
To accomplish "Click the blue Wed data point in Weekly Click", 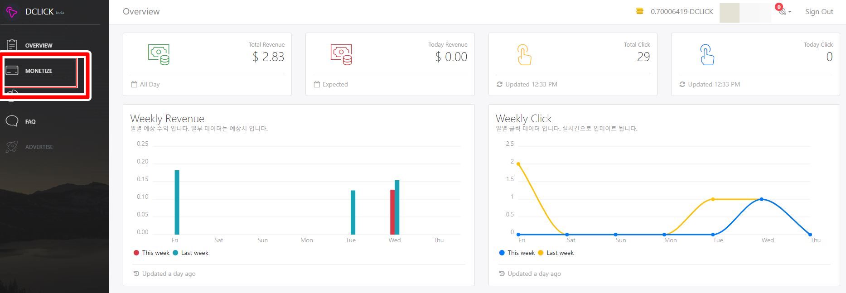I will click(762, 199).
